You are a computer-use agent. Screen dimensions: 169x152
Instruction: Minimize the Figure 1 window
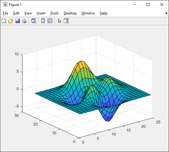[134, 5]
